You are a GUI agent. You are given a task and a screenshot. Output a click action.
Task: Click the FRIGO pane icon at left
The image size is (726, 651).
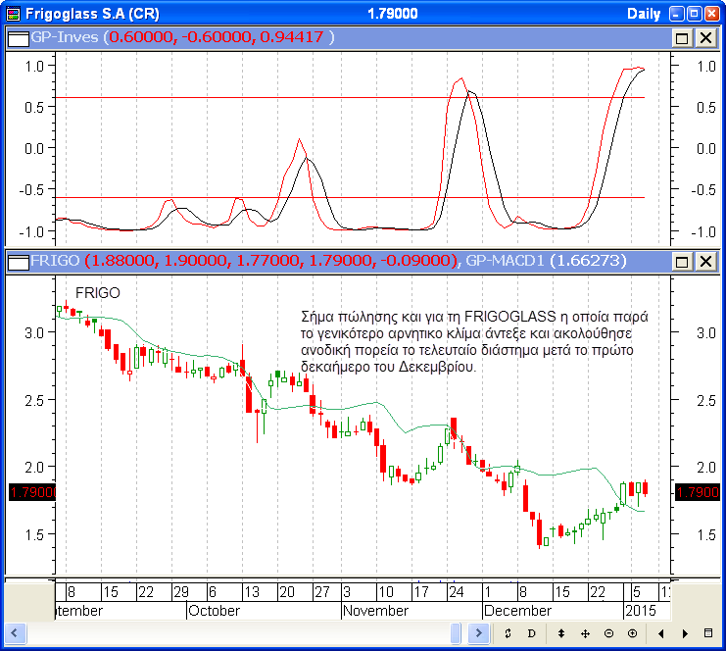(19, 262)
